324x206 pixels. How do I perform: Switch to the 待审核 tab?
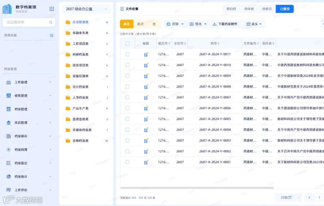coord(249,9)
